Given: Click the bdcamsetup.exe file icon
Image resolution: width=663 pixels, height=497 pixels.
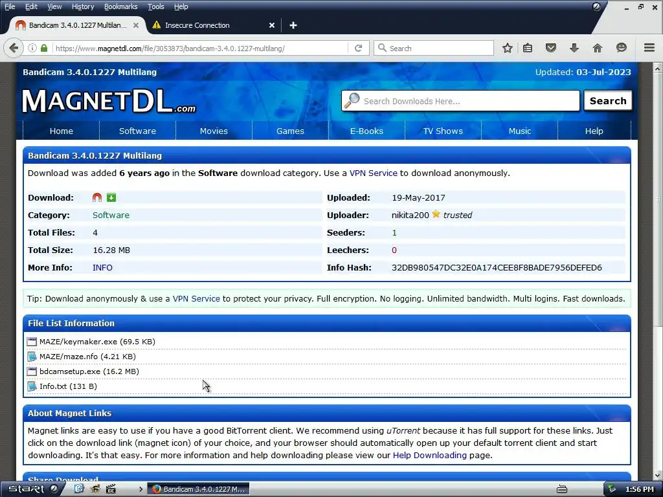Looking at the screenshot, I should 32,371.
